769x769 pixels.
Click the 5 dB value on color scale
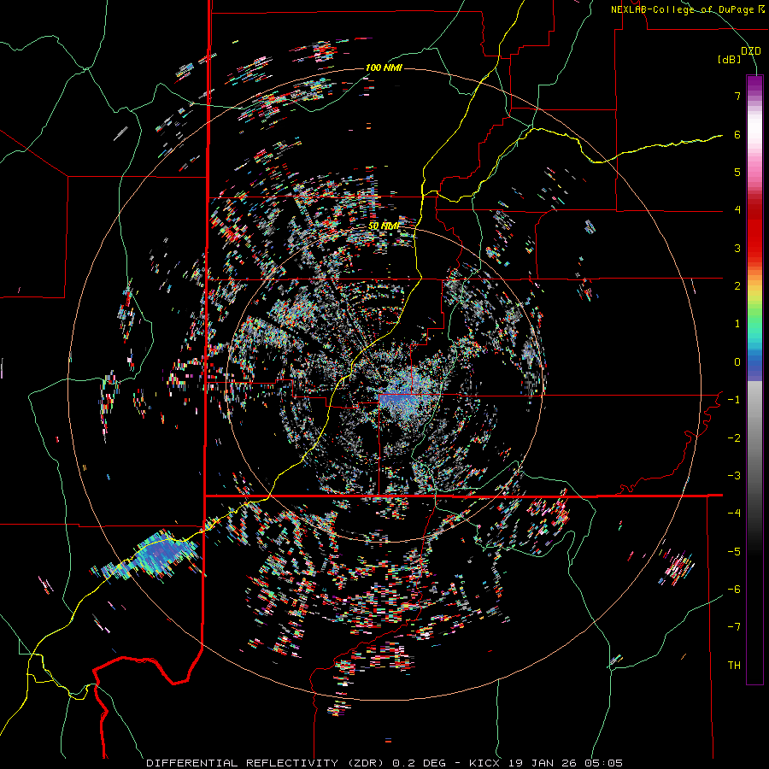[x=737, y=172]
